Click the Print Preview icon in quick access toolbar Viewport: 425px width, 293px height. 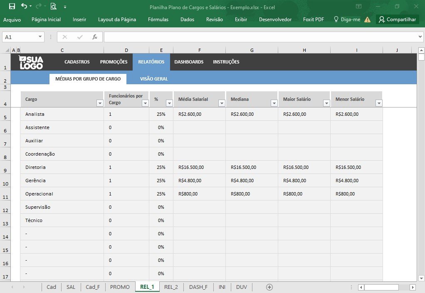click(53, 6)
